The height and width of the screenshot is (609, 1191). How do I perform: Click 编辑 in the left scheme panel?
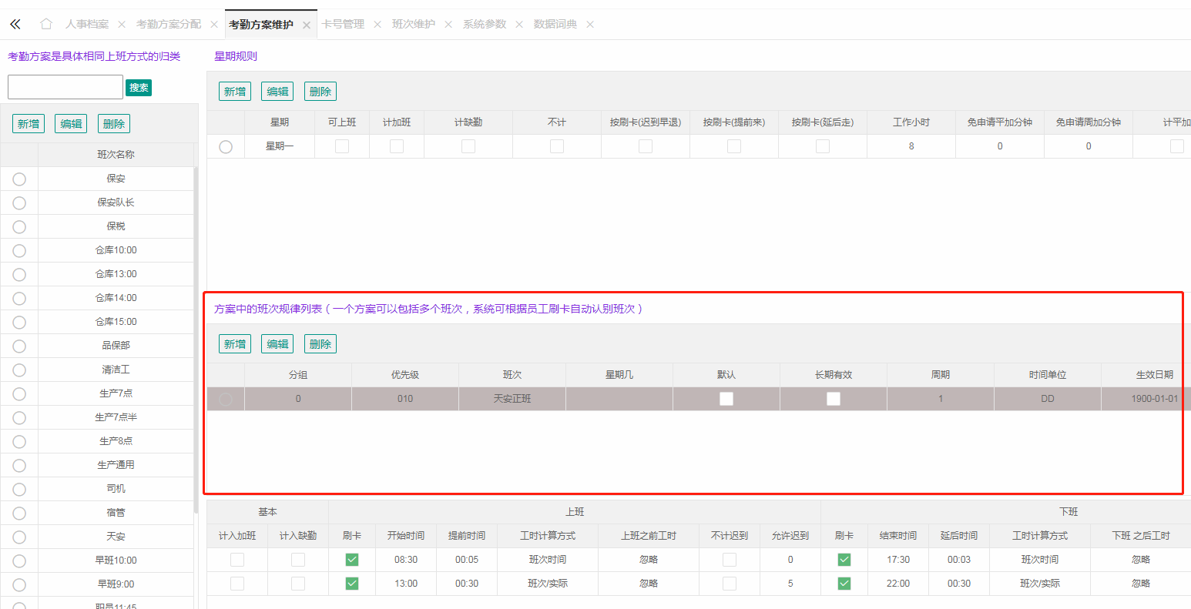(71, 124)
